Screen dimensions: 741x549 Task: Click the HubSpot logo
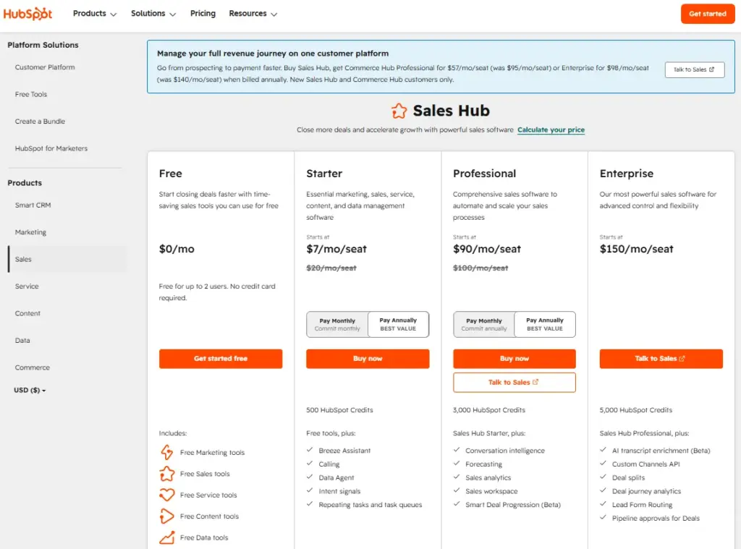27,14
